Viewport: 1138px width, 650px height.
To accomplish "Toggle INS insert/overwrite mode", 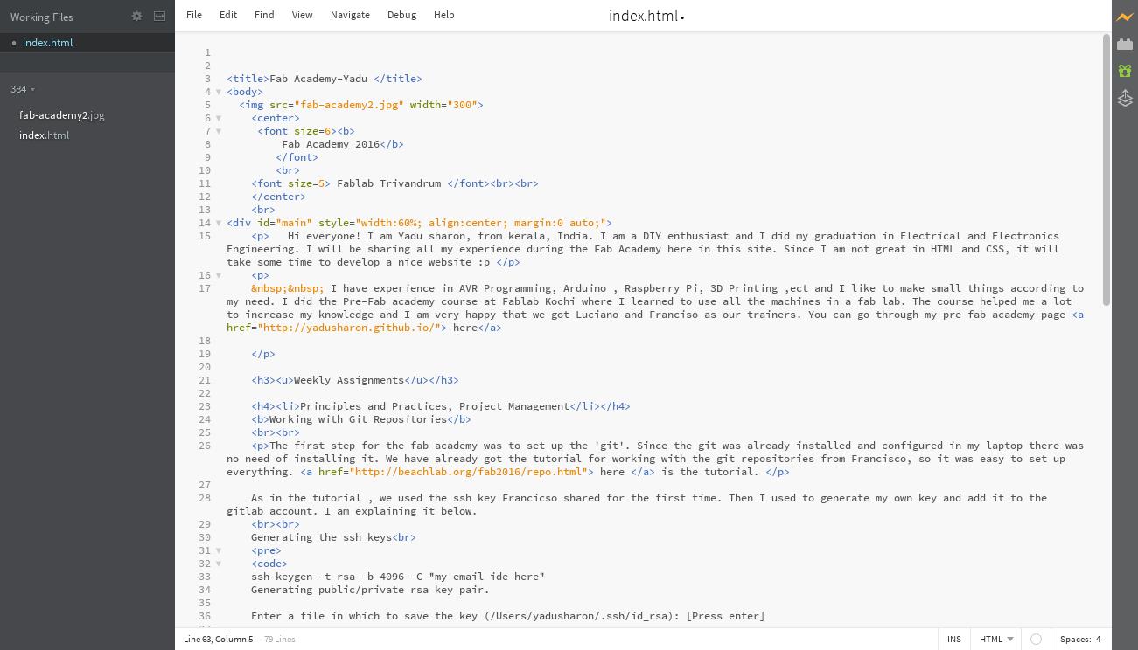I will pyautogui.click(x=953, y=639).
